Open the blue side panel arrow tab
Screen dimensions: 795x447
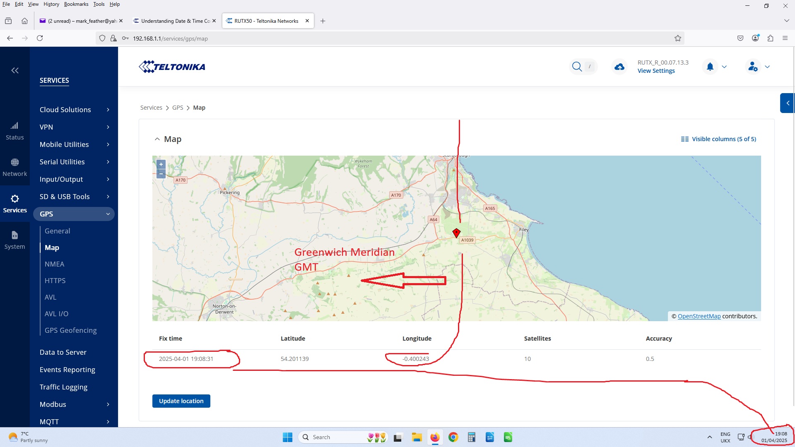(x=788, y=103)
